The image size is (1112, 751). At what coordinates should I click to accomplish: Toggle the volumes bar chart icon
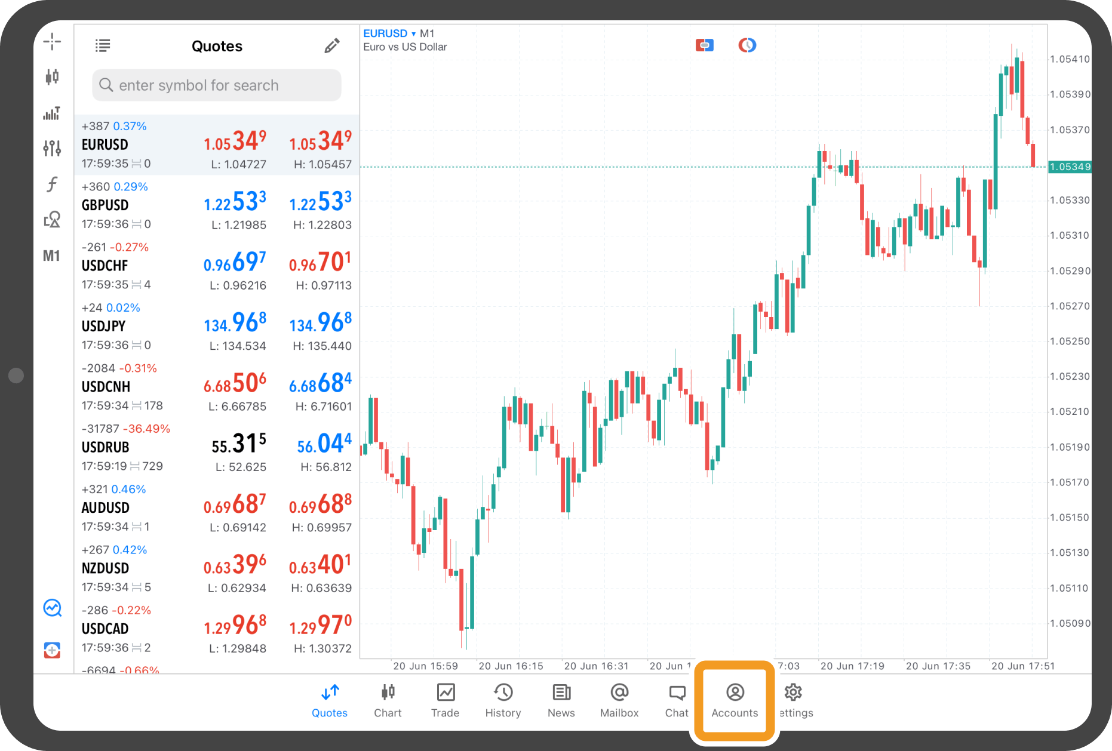(52, 113)
